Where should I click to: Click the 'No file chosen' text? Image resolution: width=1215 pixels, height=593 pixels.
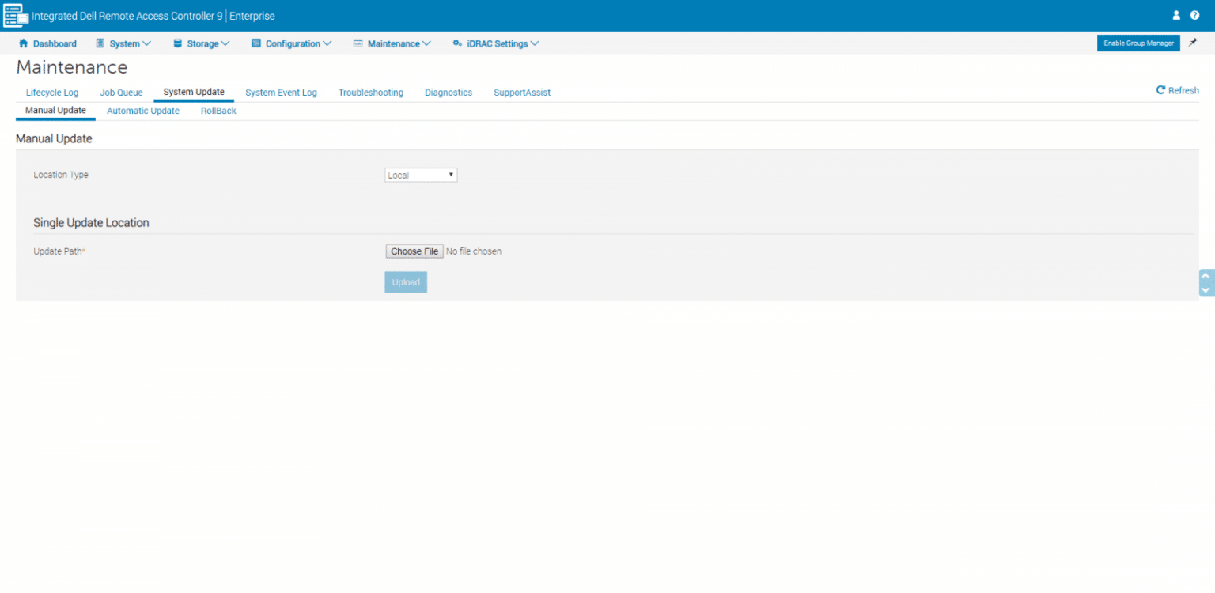pyautogui.click(x=474, y=251)
